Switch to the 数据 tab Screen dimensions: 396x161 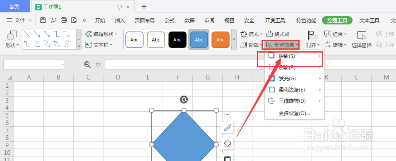tap(190, 20)
